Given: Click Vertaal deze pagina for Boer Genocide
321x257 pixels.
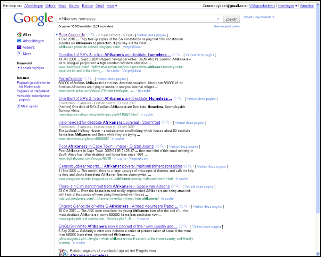Looking at the screenshot, I should click(x=151, y=35).
